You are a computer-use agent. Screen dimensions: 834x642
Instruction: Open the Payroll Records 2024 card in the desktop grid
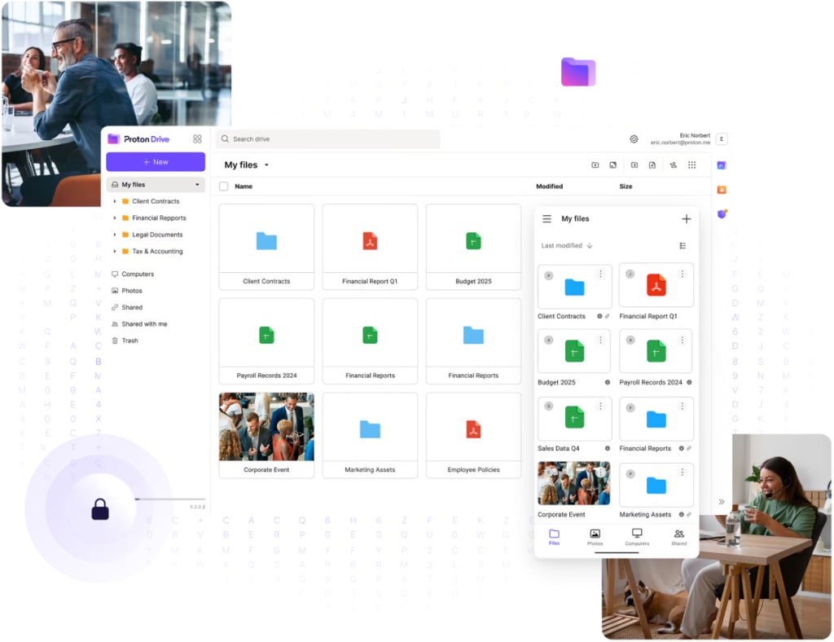point(266,341)
